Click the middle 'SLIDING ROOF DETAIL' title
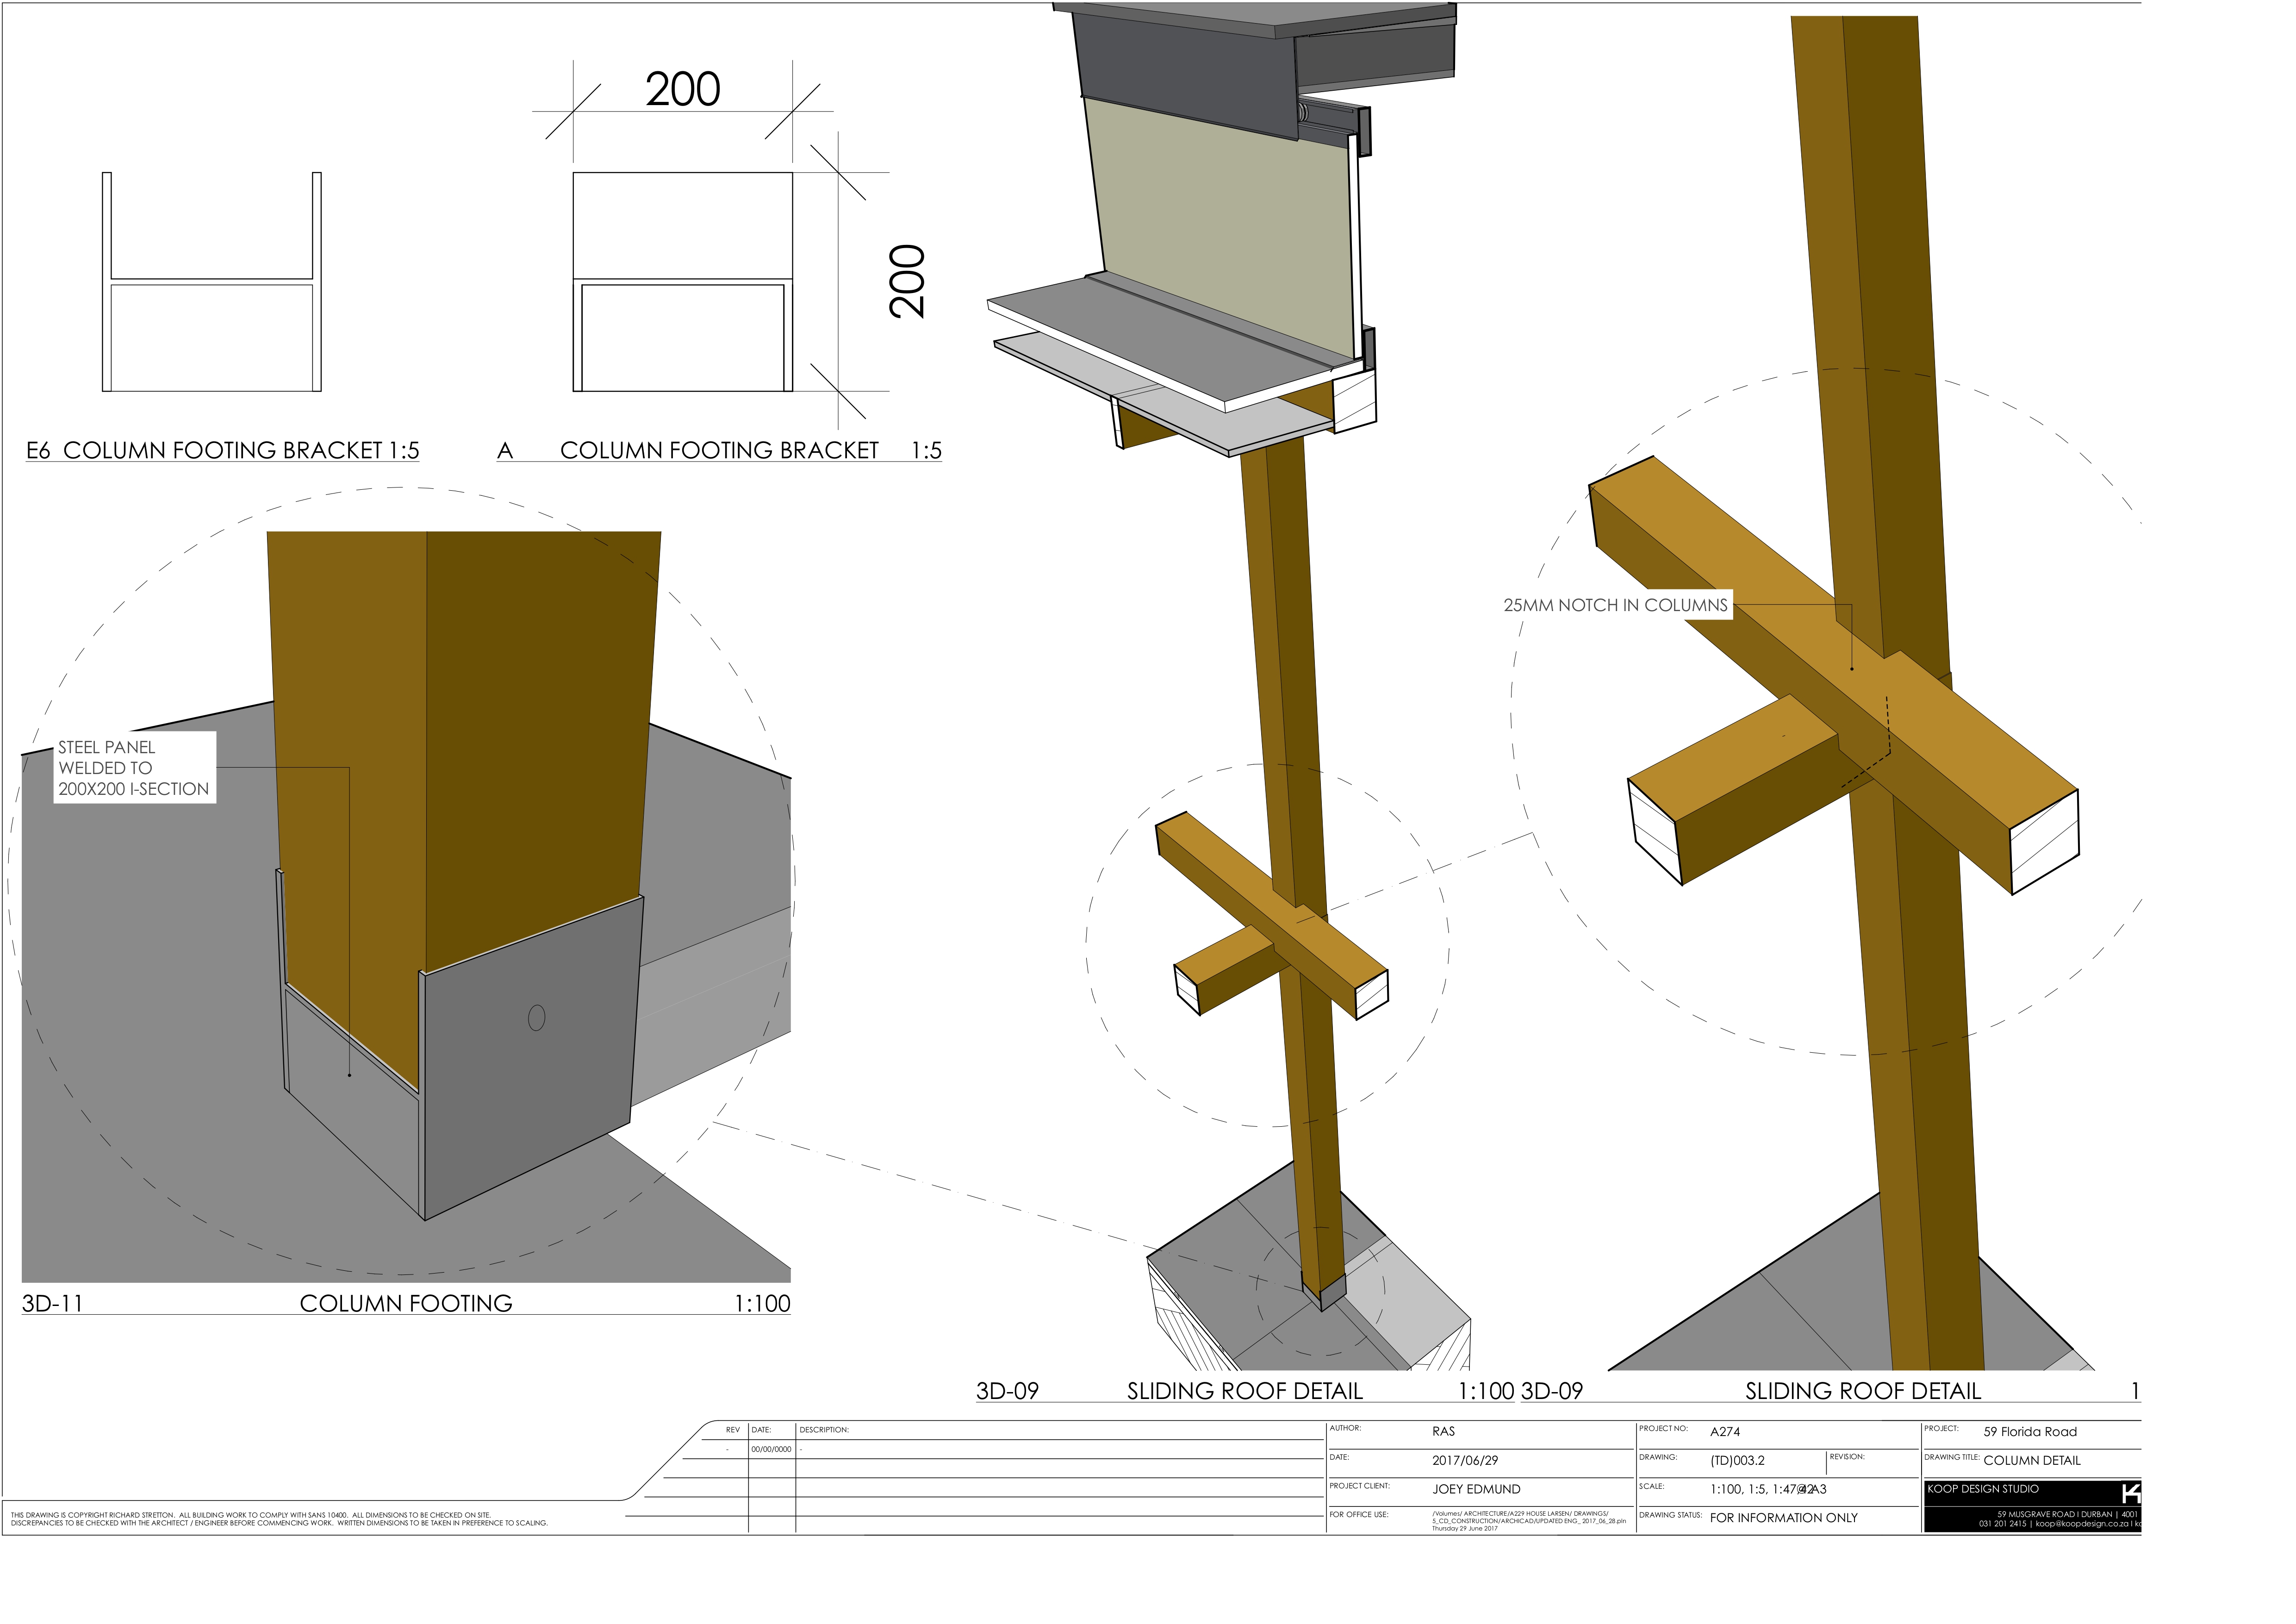This screenshot has height=1624, width=2296. click(x=1244, y=1391)
